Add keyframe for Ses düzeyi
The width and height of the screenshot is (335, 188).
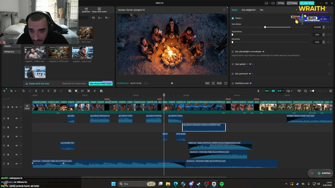click(329, 27)
